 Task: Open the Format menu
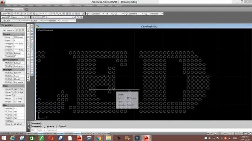39,5
